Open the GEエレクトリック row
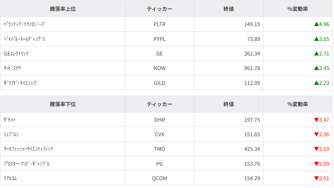The image size is (334, 188). click(16, 54)
